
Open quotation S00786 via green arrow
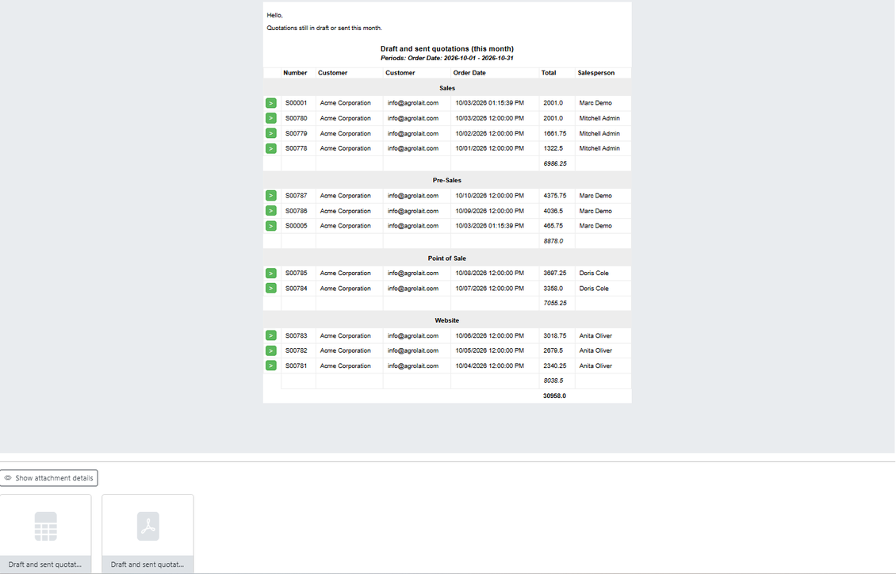[271, 211]
